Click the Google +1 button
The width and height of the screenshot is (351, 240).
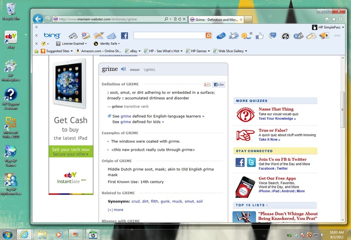(x=207, y=84)
